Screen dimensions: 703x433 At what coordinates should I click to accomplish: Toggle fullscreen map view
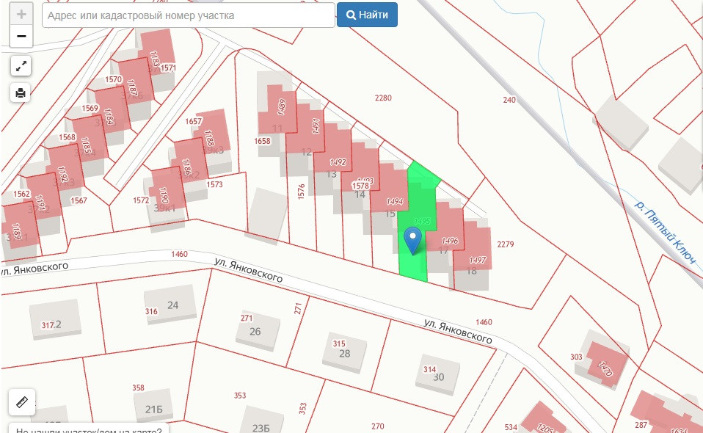click(21, 66)
